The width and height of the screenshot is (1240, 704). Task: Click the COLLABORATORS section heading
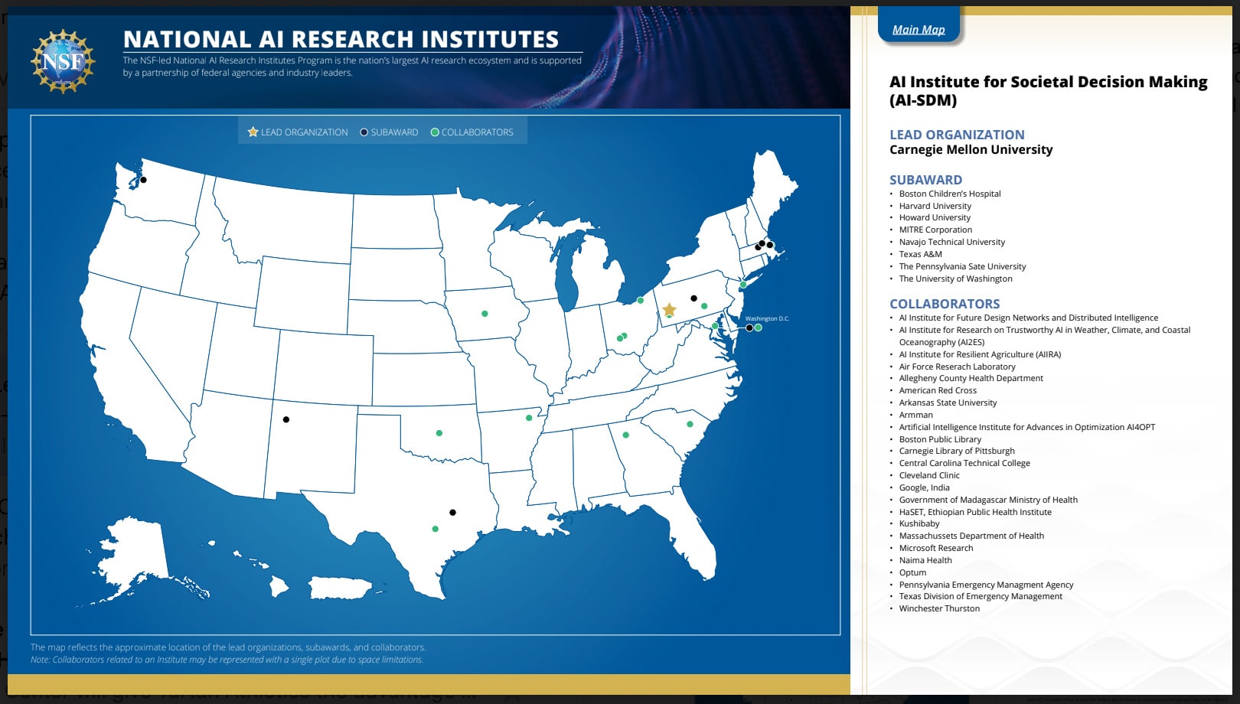[x=945, y=304]
